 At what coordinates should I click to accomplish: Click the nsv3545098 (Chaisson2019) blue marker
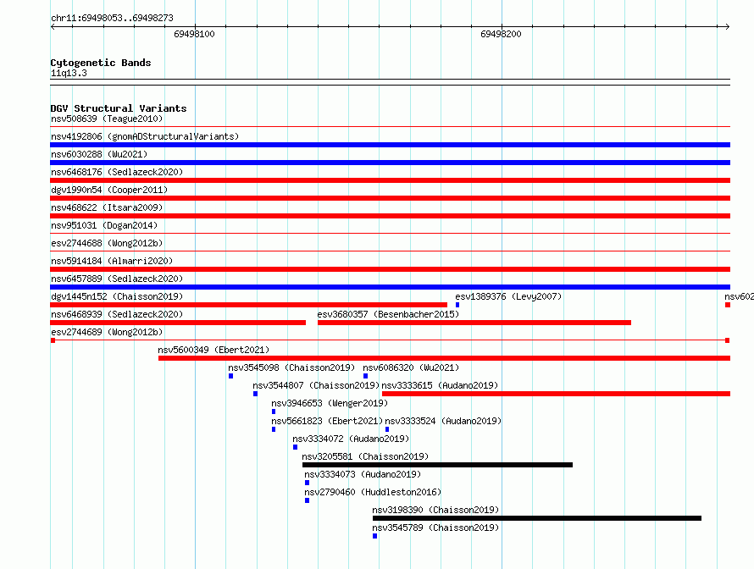click(230, 376)
